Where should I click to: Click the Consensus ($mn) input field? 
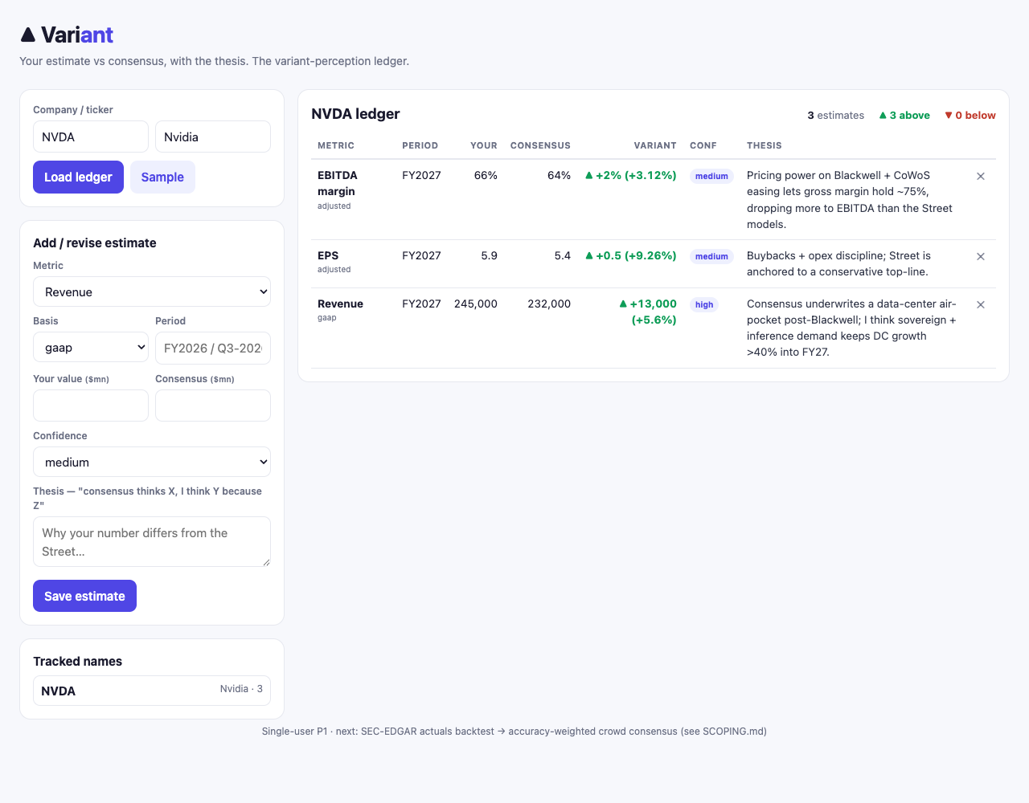click(x=213, y=406)
